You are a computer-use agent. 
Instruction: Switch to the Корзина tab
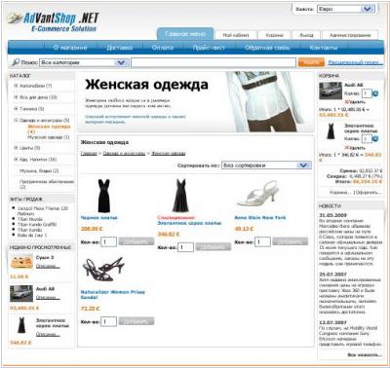[274, 35]
